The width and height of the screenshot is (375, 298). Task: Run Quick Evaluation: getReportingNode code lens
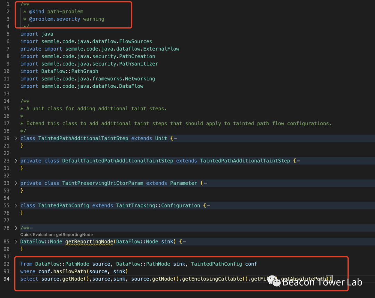56,235
